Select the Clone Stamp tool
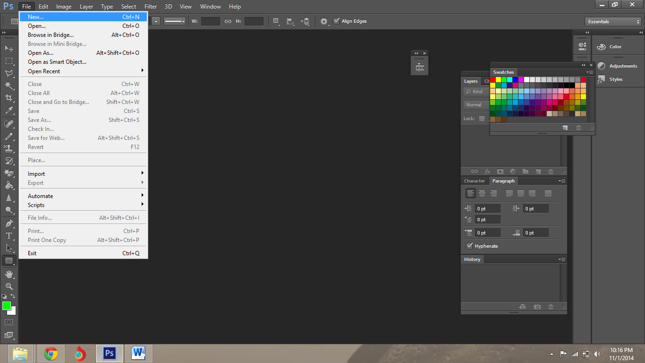The image size is (645, 363). point(9,148)
